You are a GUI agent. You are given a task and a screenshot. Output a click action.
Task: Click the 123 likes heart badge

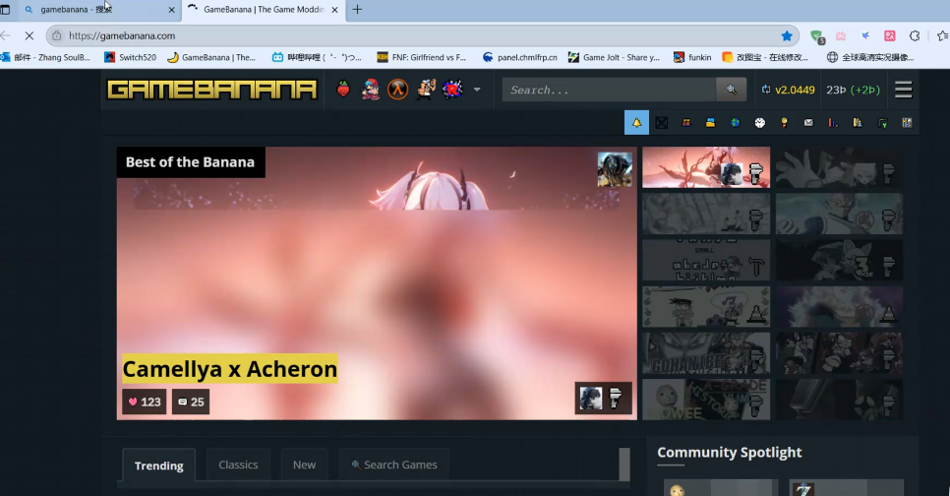click(x=145, y=402)
